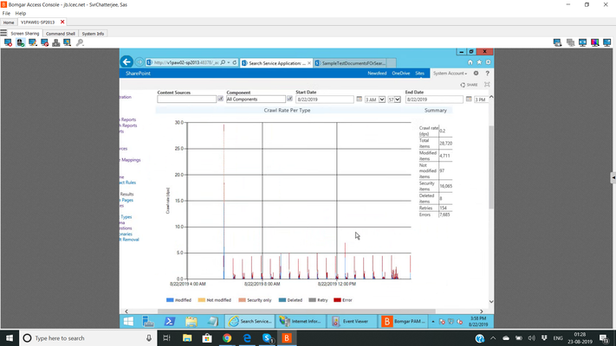Open IE favorites star icon

pos(479,62)
